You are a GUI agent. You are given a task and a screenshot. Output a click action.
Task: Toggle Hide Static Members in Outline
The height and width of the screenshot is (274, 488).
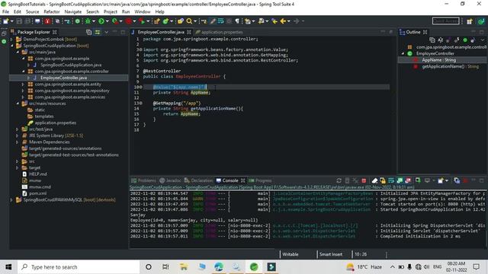(x=457, y=40)
